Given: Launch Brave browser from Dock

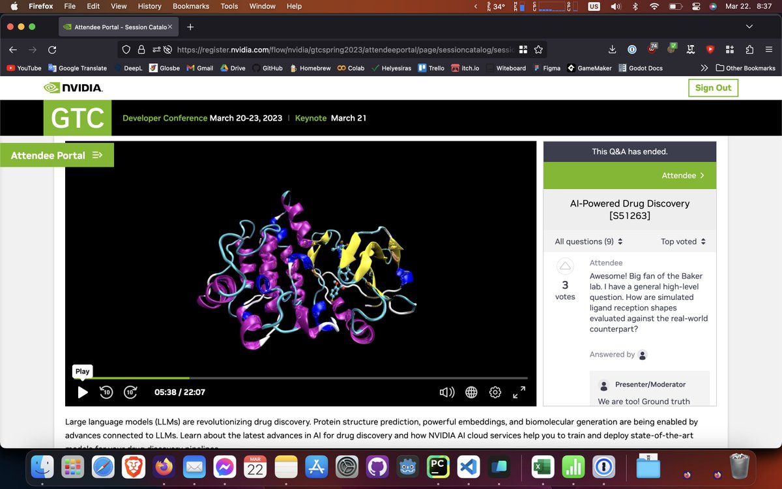Looking at the screenshot, I should pos(134,467).
